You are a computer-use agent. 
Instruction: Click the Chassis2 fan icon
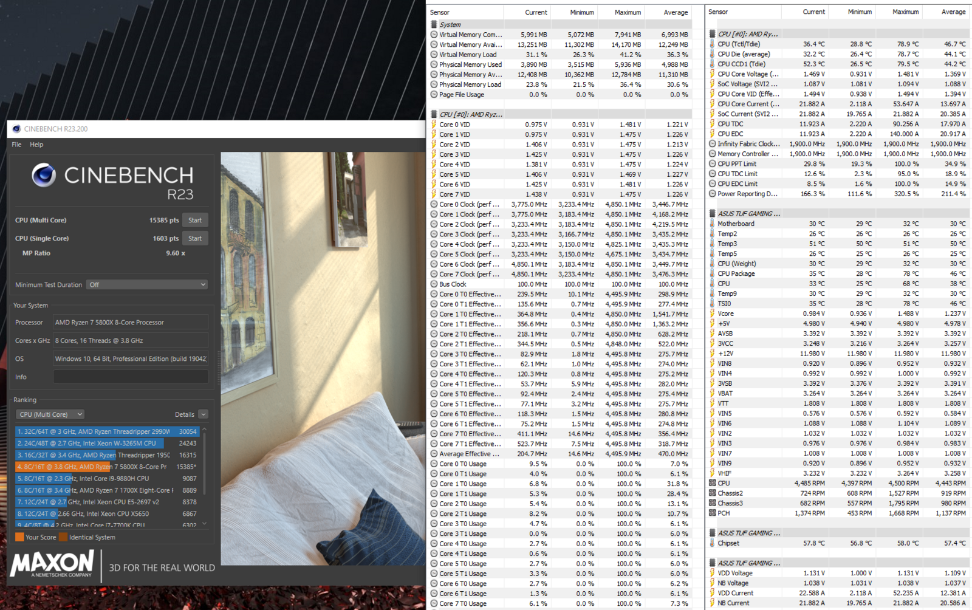tap(712, 493)
